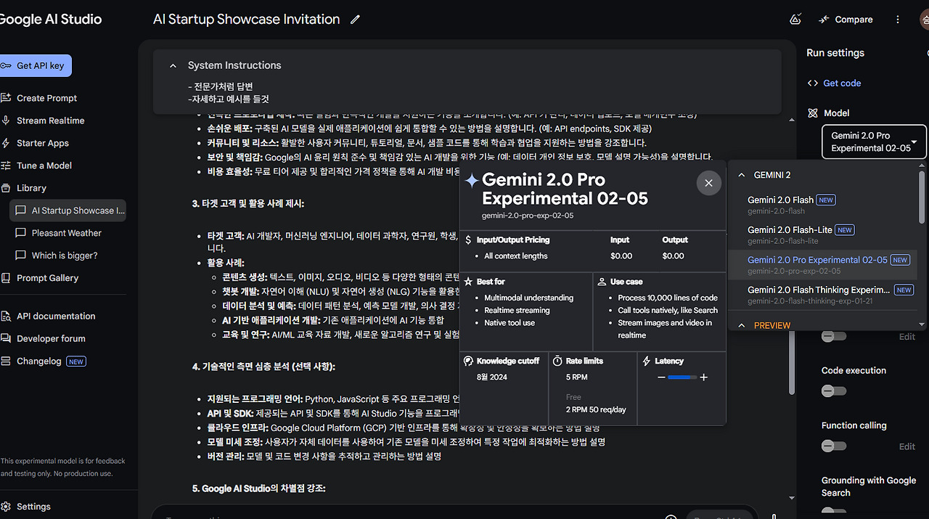The image size is (929, 519).
Task: Select Gemini 2.0 Flash Thinking Experimental model
Action: pos(824,294)
